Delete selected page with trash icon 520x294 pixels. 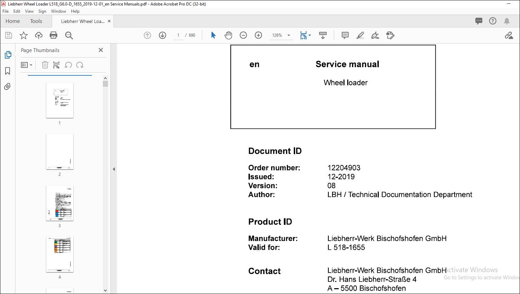pos(45,65)
